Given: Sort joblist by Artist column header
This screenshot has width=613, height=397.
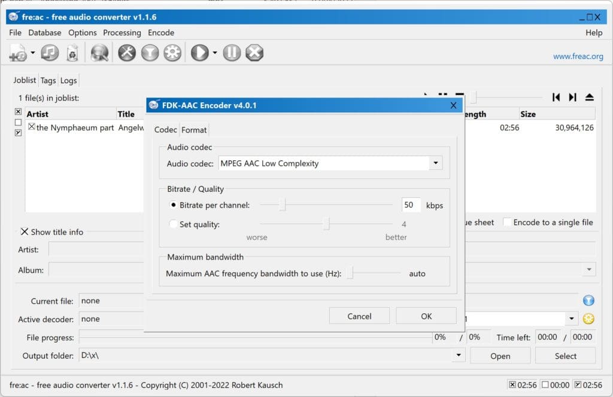Looking at the screenshot, I should coord(71,114).
